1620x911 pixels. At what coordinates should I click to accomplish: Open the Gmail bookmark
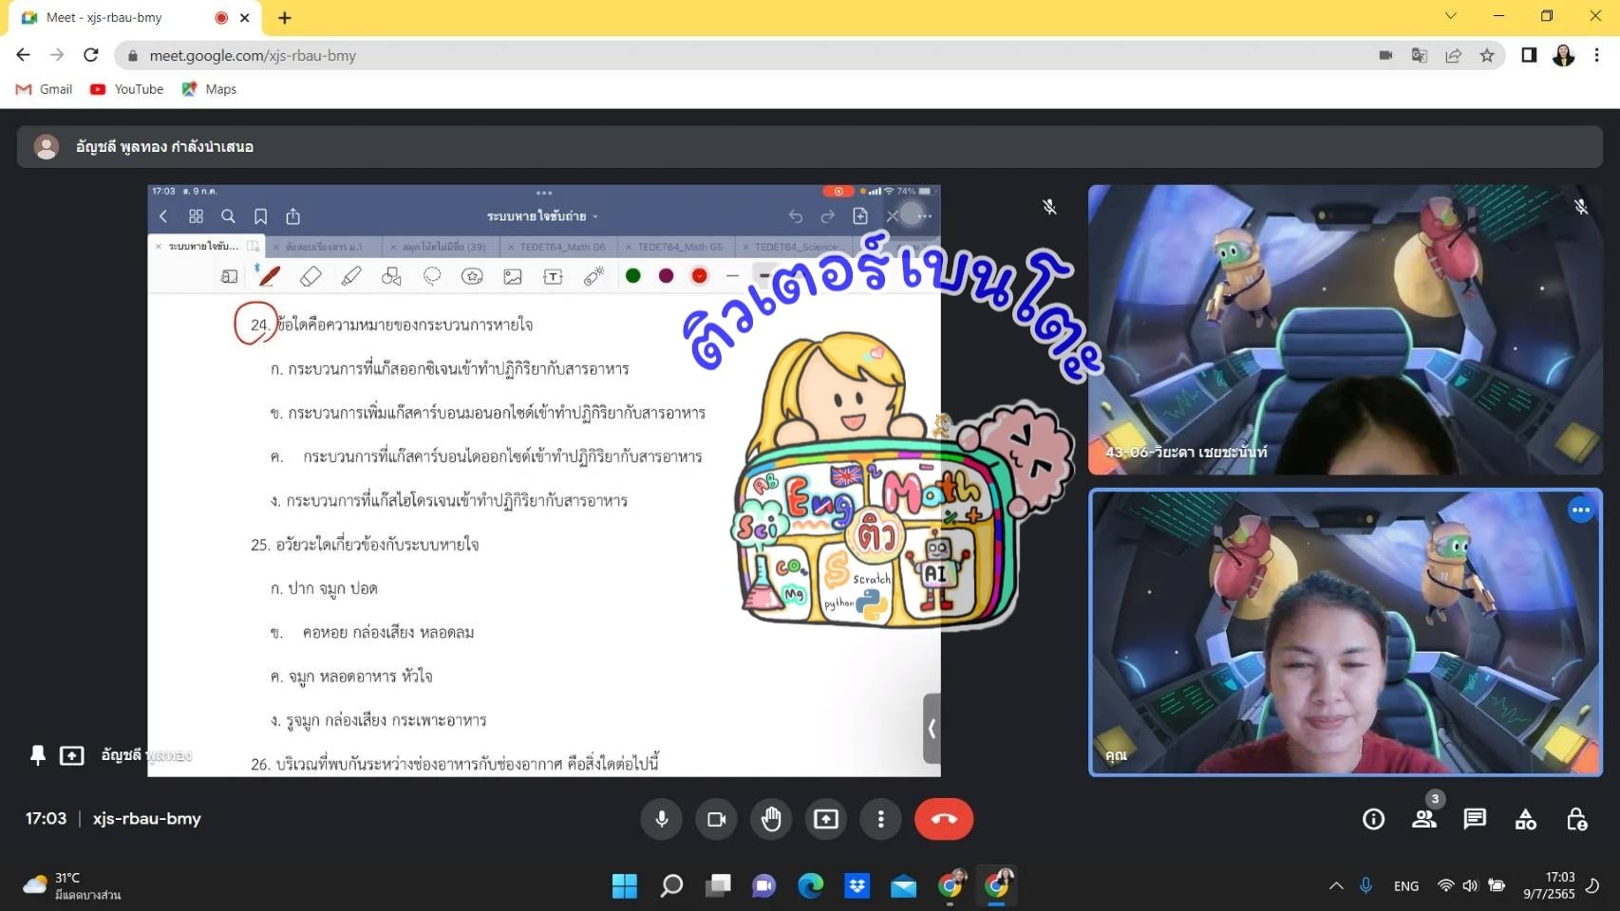(x=45, y=89)
